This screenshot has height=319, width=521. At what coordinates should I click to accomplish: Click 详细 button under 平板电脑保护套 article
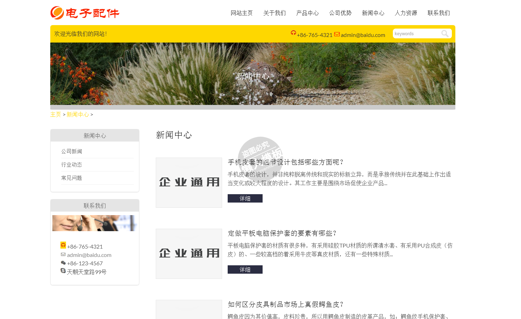245,269
